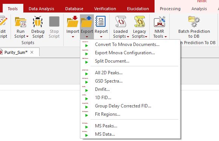Expand the Import dropdown arrow
The width and height of the screenshot is (219, 141).
coord(73,37)
